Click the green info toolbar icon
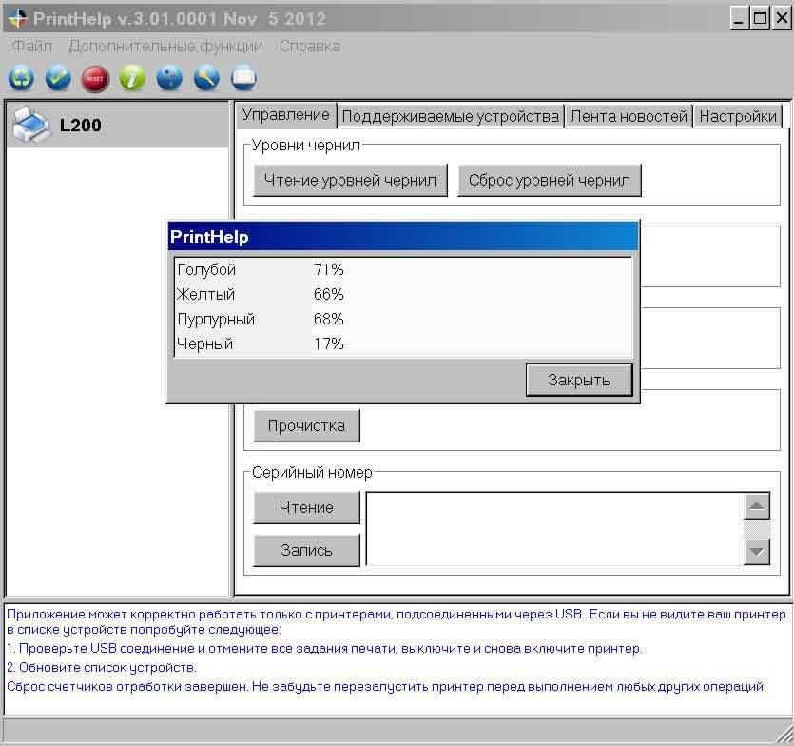 [x=132, y=79]
